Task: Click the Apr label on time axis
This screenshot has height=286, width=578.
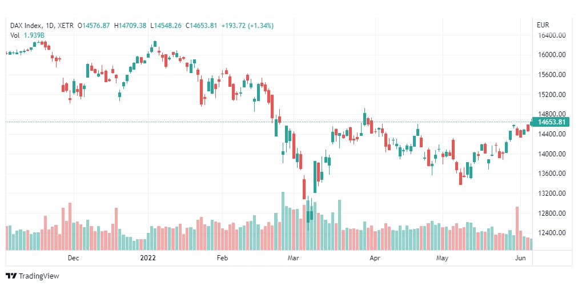Action: 375,258
